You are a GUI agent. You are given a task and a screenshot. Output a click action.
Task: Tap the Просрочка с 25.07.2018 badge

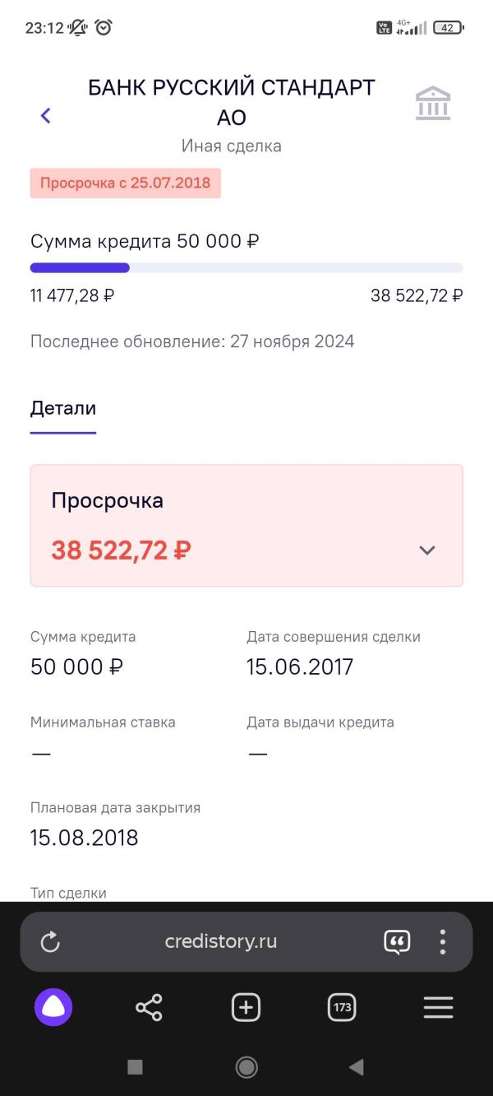(x=126, y=183)
